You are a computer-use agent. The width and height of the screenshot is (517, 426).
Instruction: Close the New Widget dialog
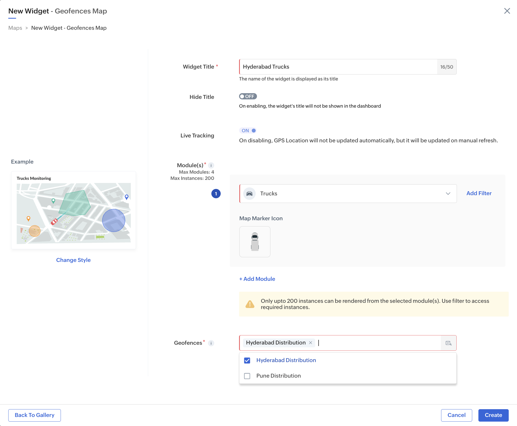(507, 11)
